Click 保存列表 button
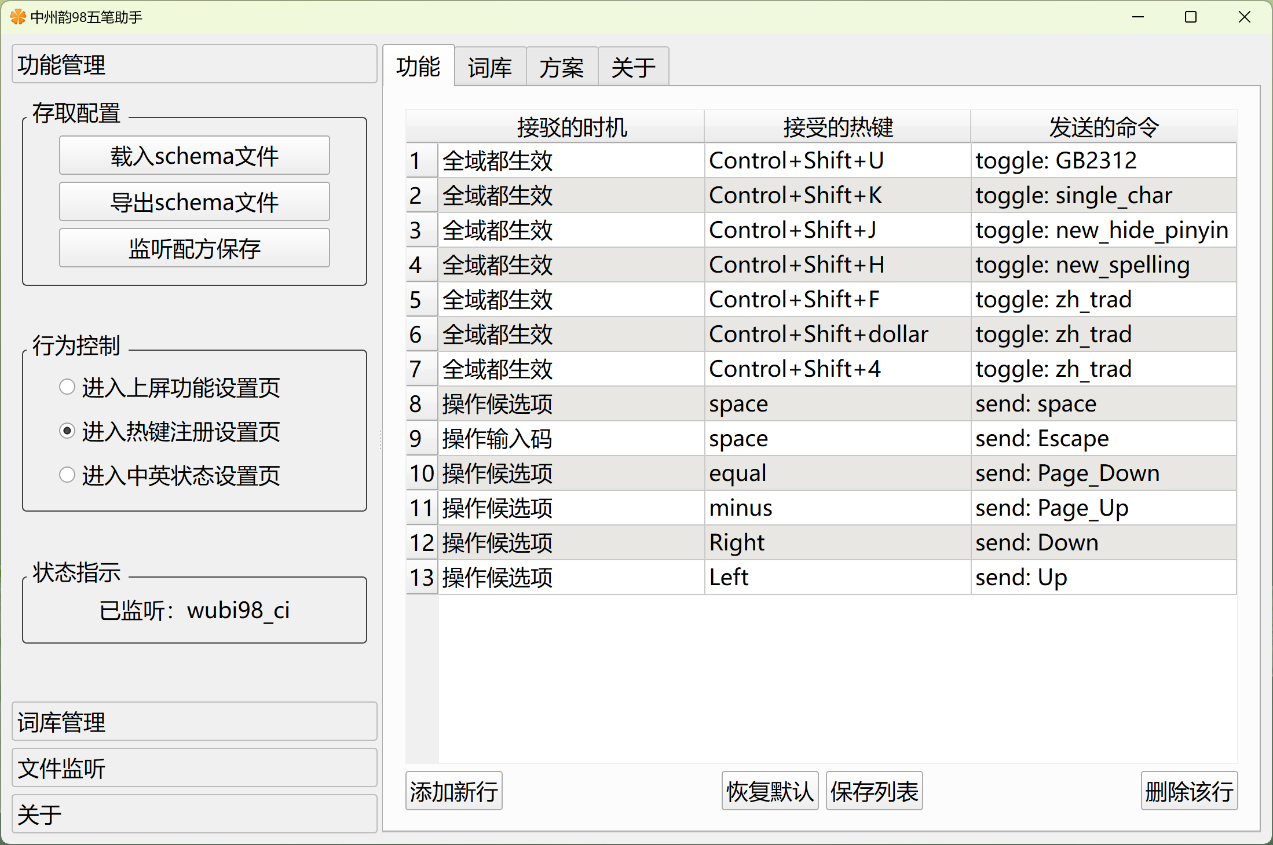1273x845 pixels. click(873, 791)
